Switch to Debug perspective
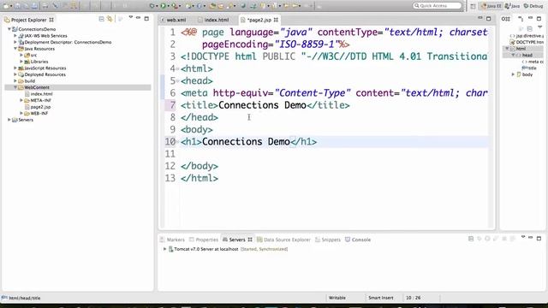This screenshot has height=308, width=548. (533, 6)
